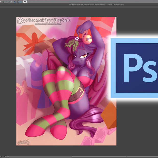Click the Scale/Rotate transform icon

coord(3,2)
